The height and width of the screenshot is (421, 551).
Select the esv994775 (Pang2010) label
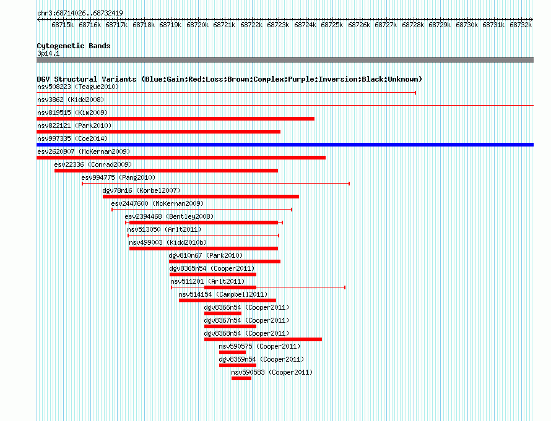click(118, 177)
